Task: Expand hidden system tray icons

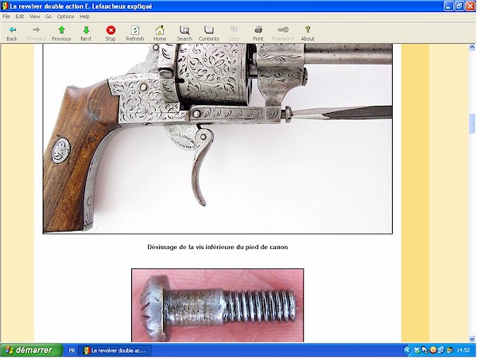Action: (408, 350)
